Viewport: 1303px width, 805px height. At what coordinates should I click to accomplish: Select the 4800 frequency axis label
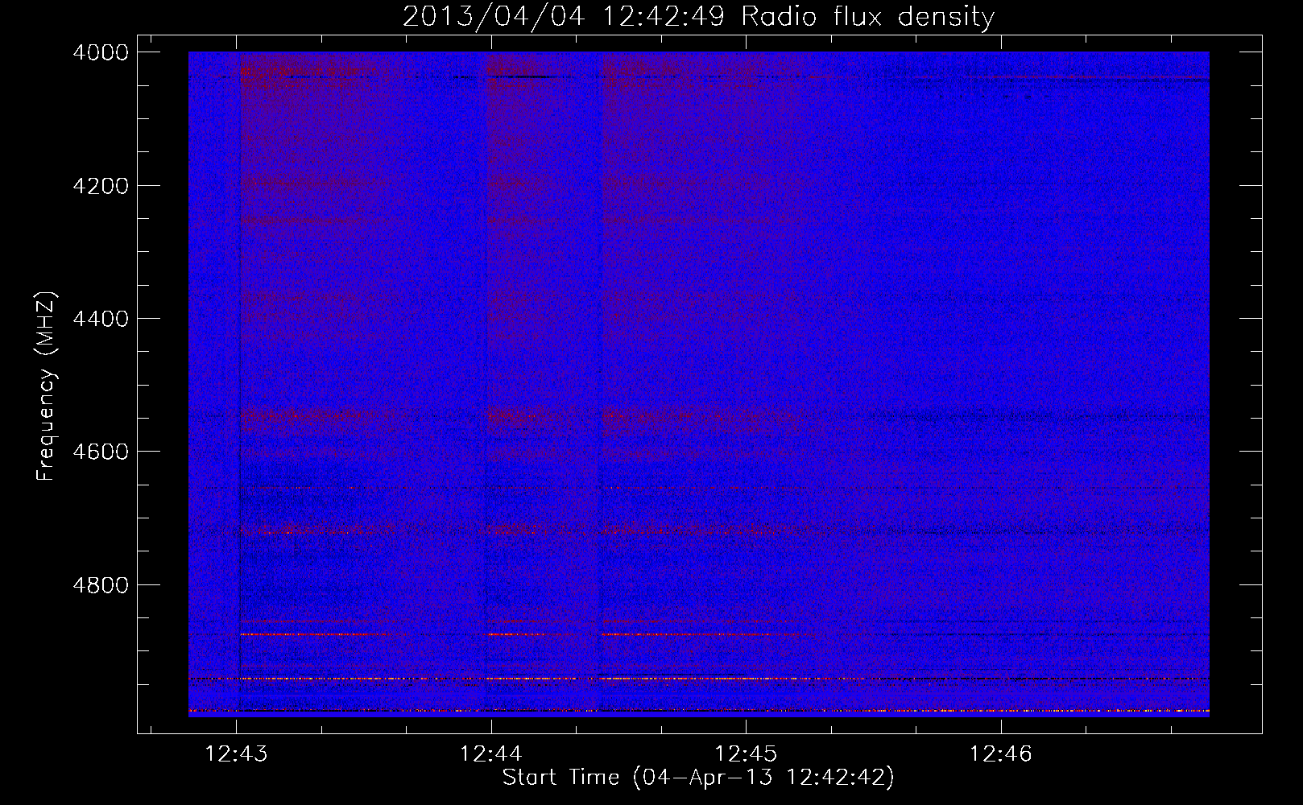[101, 584]
